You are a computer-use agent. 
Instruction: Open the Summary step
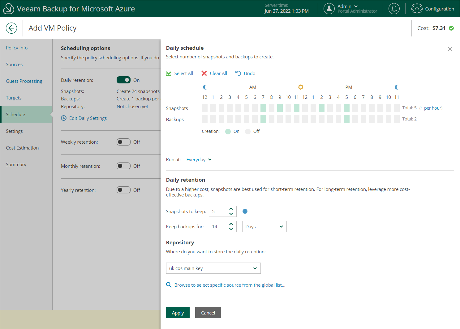pos(16,164)
